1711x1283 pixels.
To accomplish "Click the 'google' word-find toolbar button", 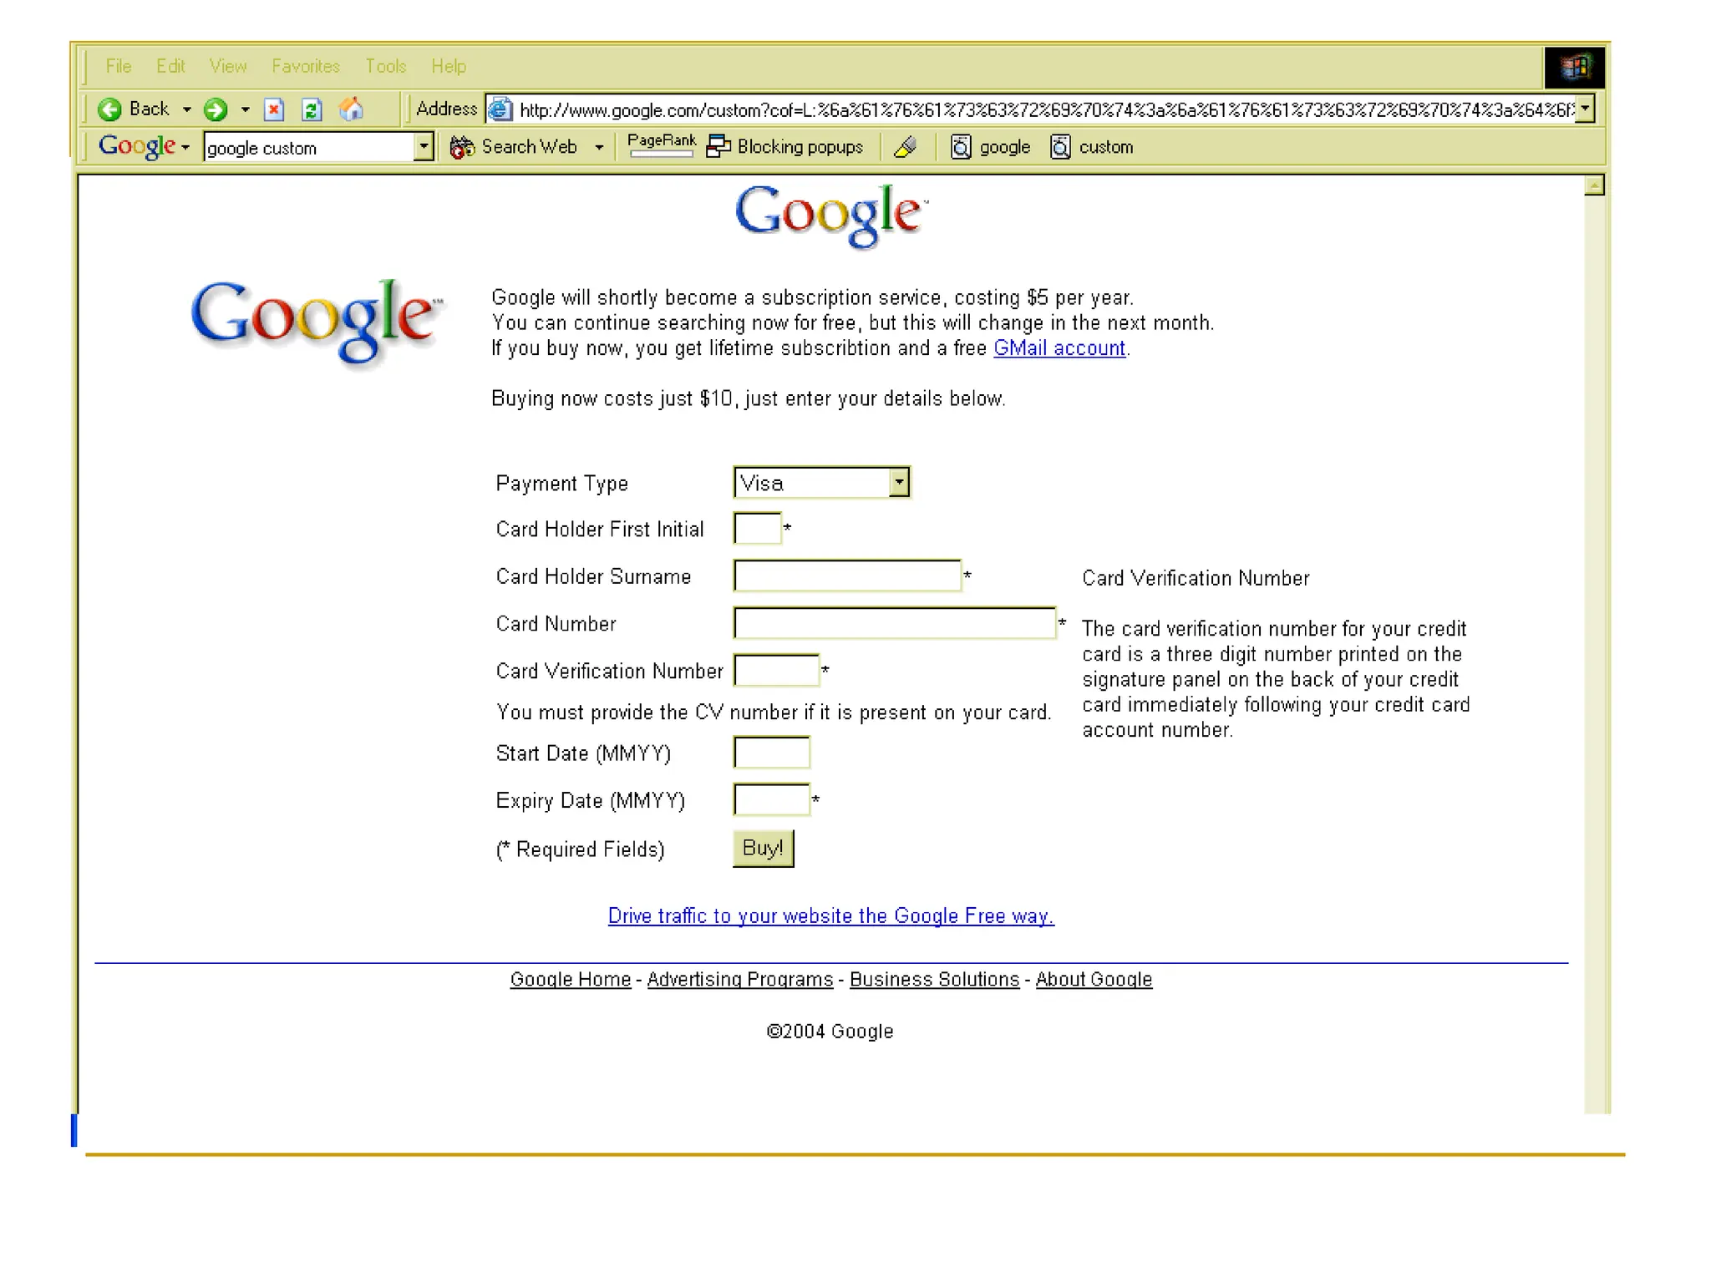I will [991, 147].
